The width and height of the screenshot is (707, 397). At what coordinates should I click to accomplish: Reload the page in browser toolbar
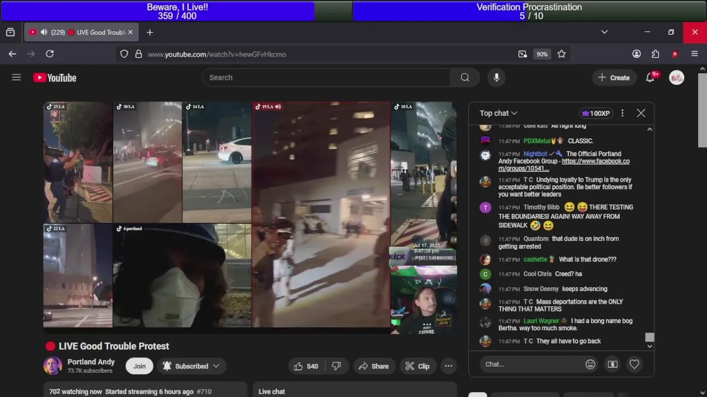point(50,54)
